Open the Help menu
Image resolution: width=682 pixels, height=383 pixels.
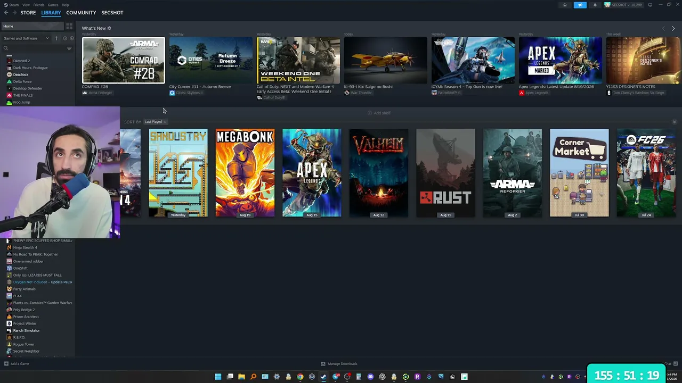click(x=65, y=5)
